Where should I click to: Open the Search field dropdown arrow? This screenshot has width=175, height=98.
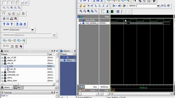click(x=158, y=6)
